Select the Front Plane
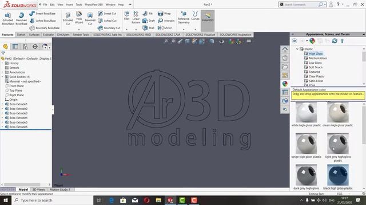The image size is (366, 205). [x=17, y=86]
